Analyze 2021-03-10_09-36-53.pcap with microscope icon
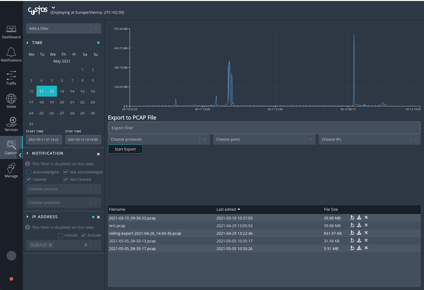Screen dimensions: 424x290 point(352,218)
